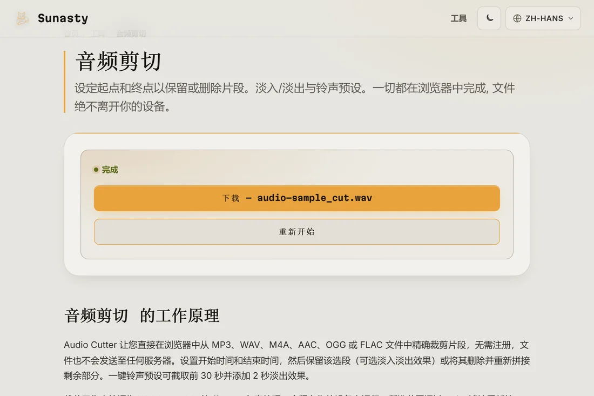
Task: Click the 音频剪切 的工作原理 section heading
Action: (141, 316)
